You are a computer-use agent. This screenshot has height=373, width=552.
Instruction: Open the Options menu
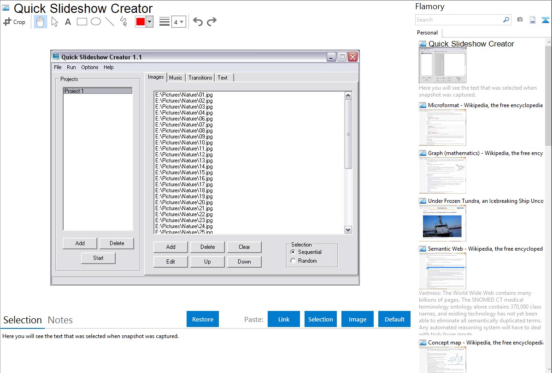[x=90, y=67]
